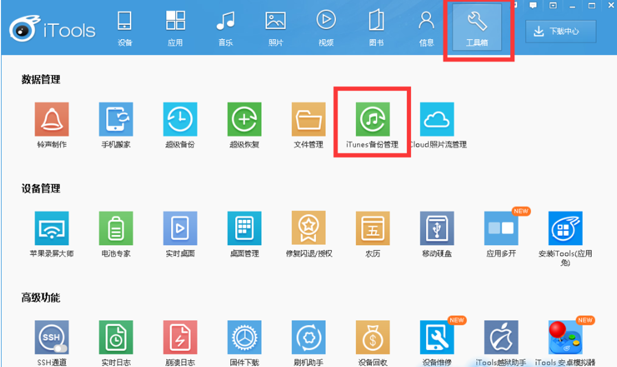The width and height of the screenshot is (617, 367).
Task: Switch to the 音乐 music tab
Action: tap(225, 28)
